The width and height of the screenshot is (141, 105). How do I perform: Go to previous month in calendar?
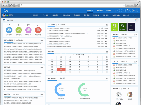[74, 55]
